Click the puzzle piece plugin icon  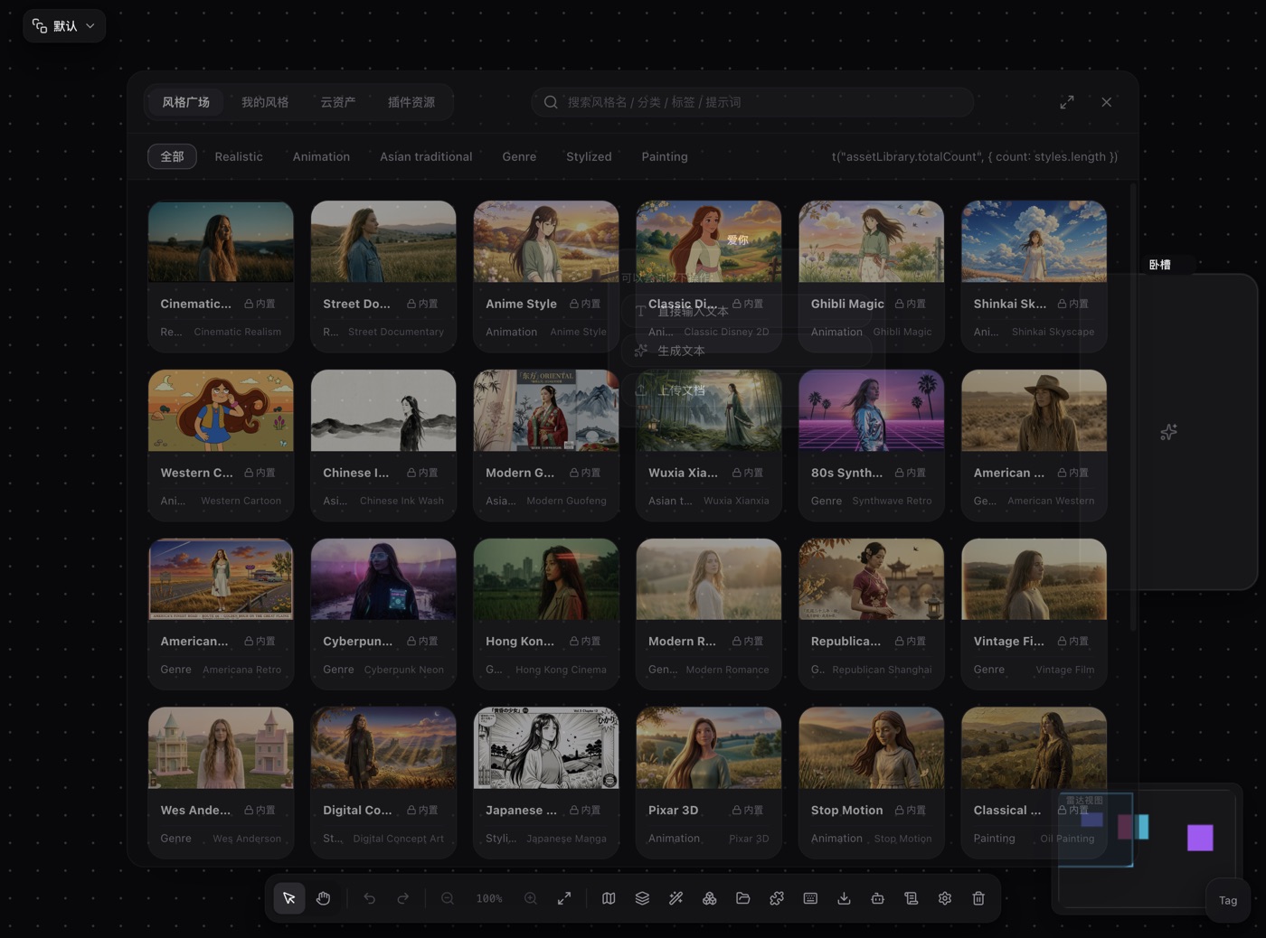[777, 898]
